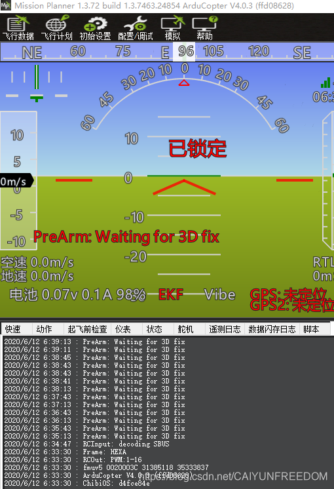Select the Frame: HEXA log line
This screenshot has height=489, width=334.
click(65, 452)
